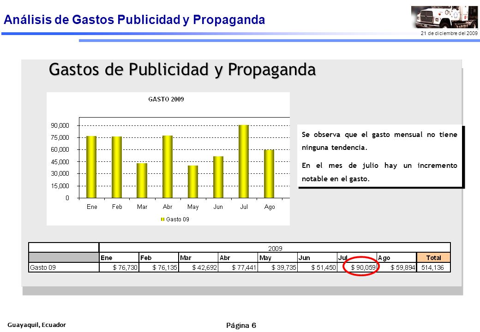Click the '$ 76,135' table cell
The image size is (480, 332).
[x=159, y=267]
